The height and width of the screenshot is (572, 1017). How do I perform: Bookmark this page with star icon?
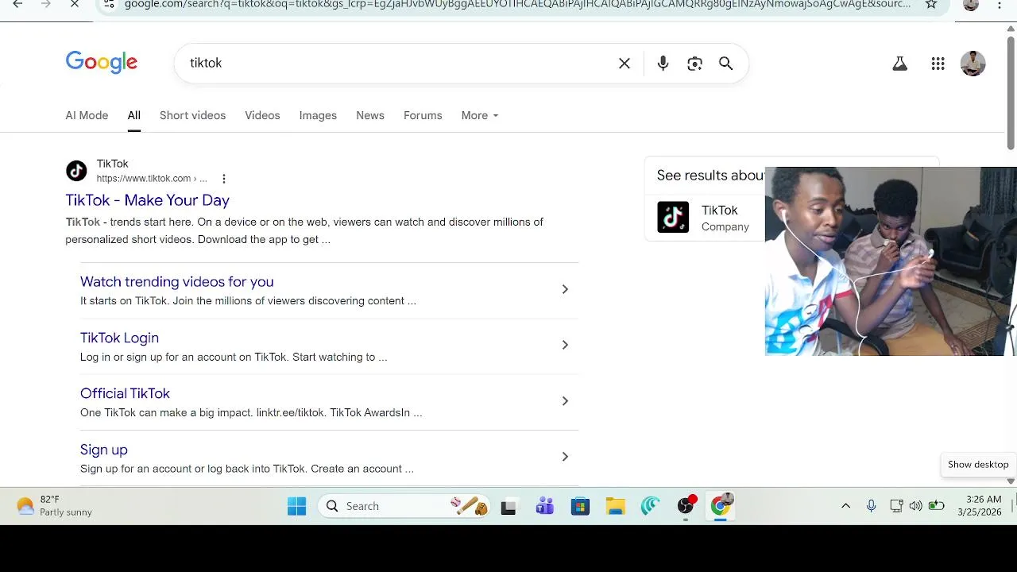click(x=930, y=5)
